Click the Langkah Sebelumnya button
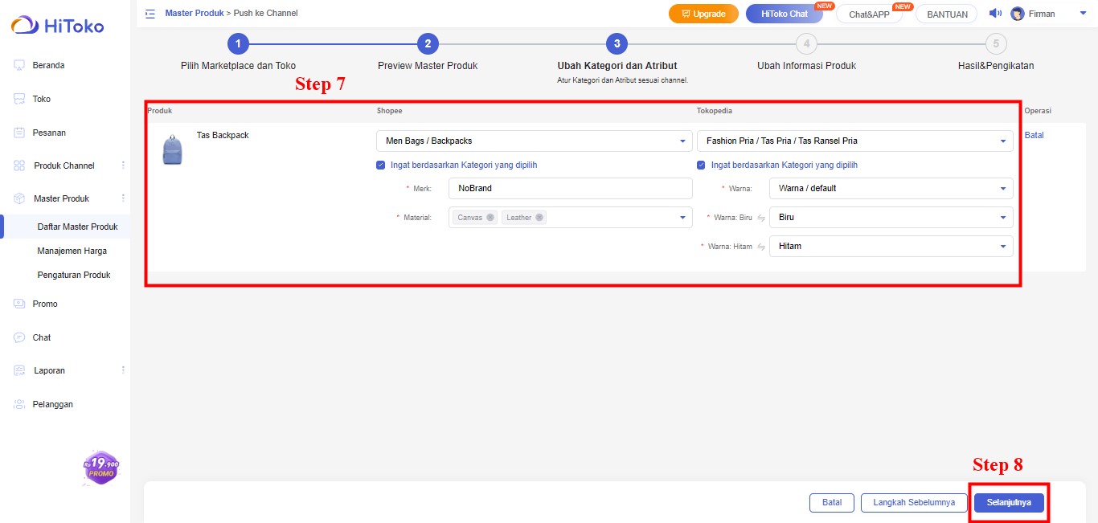 [915, 502]
